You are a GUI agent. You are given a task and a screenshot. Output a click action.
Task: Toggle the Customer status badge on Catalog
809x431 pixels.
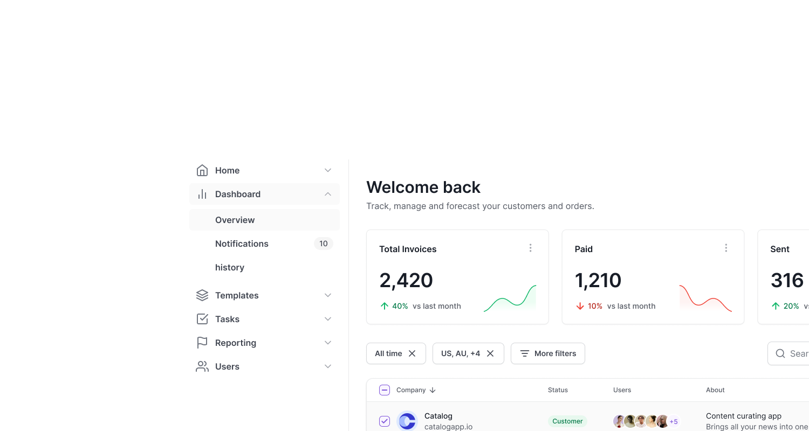coord(567,421)
